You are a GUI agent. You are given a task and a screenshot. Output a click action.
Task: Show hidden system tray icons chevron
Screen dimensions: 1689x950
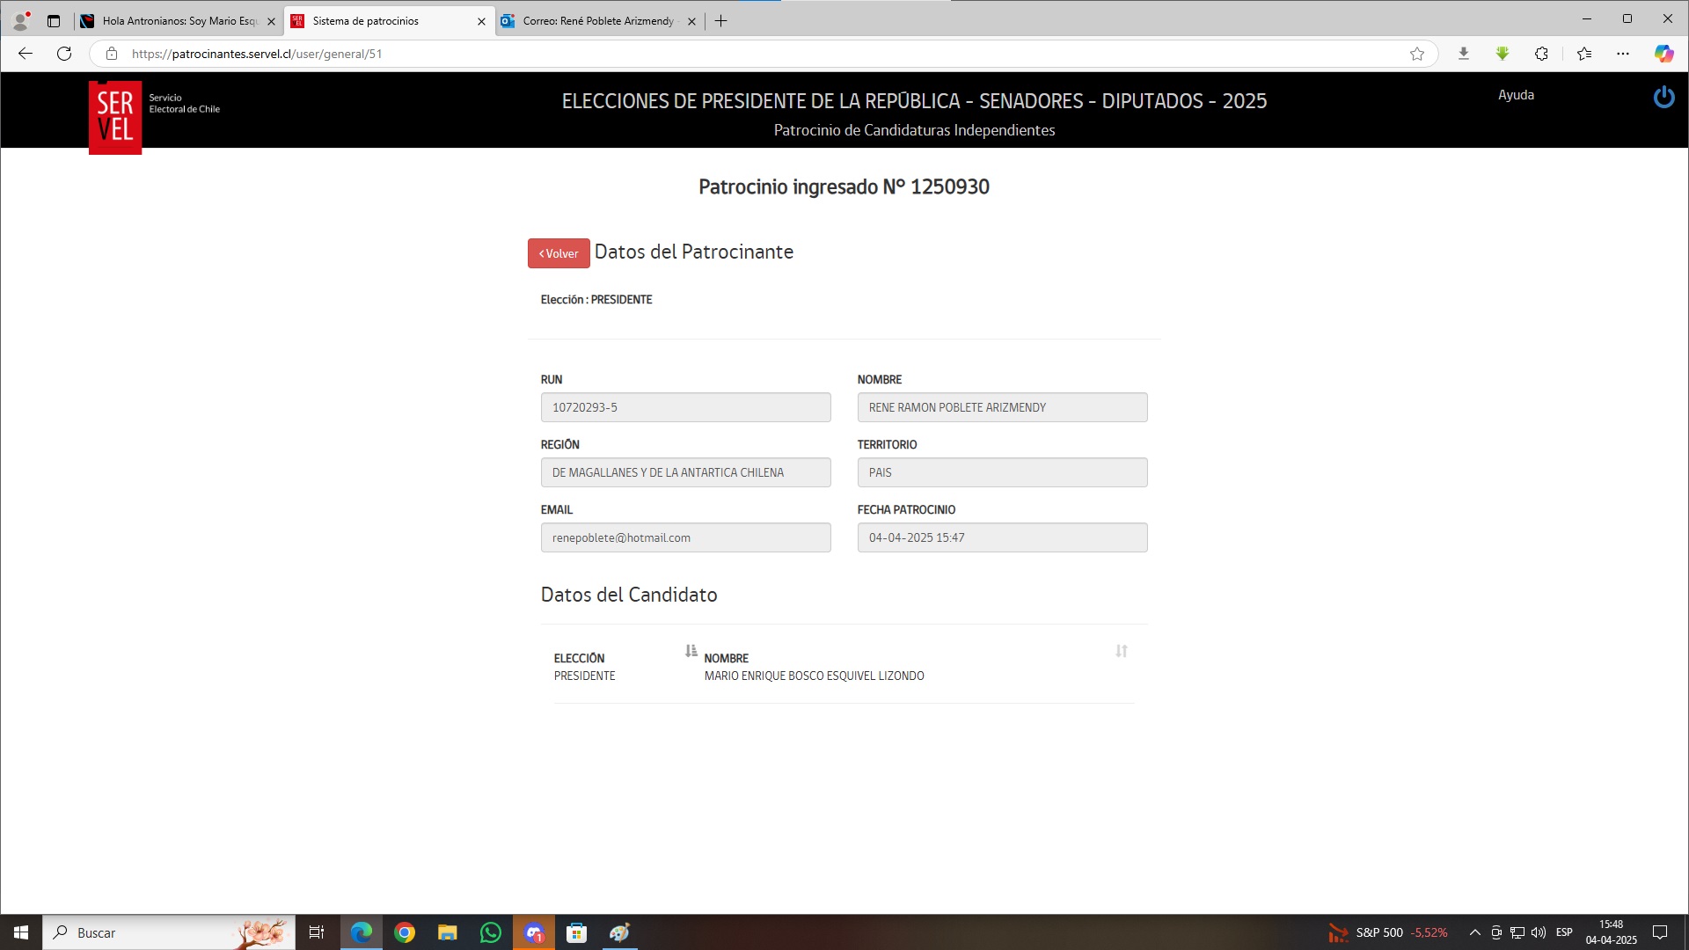tap(1475, 932)
